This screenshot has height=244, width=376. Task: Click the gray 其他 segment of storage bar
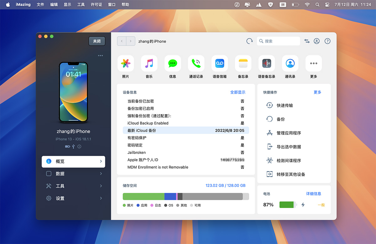click(x=212, y=196)
